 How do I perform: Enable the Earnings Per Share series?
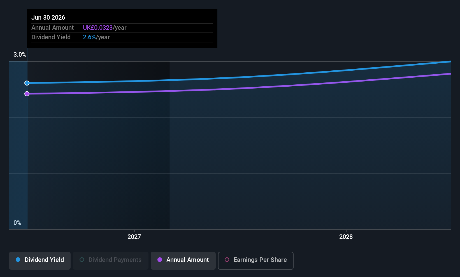[x=256, y=260]
